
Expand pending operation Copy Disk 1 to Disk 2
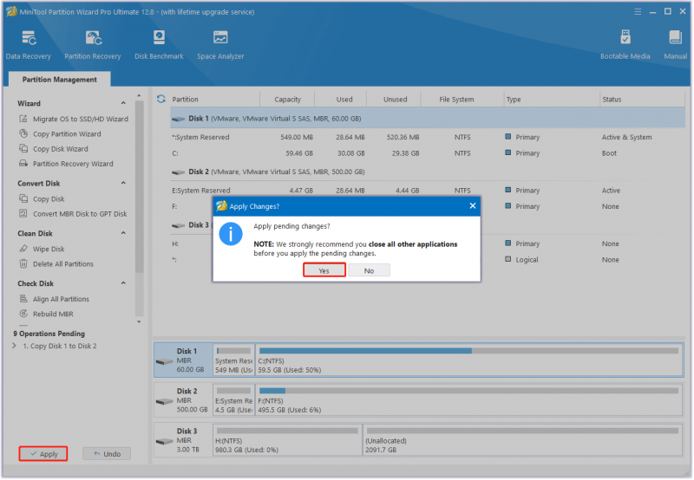pyautogui.click(x=14, y=346)
